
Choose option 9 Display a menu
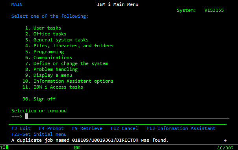[x=48, y=75]
